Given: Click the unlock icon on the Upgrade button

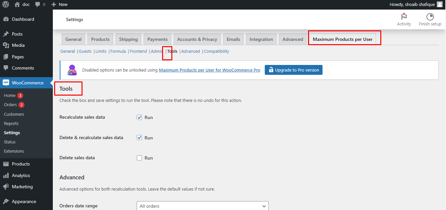Looking at the screenshot, I should click(271, 70).
